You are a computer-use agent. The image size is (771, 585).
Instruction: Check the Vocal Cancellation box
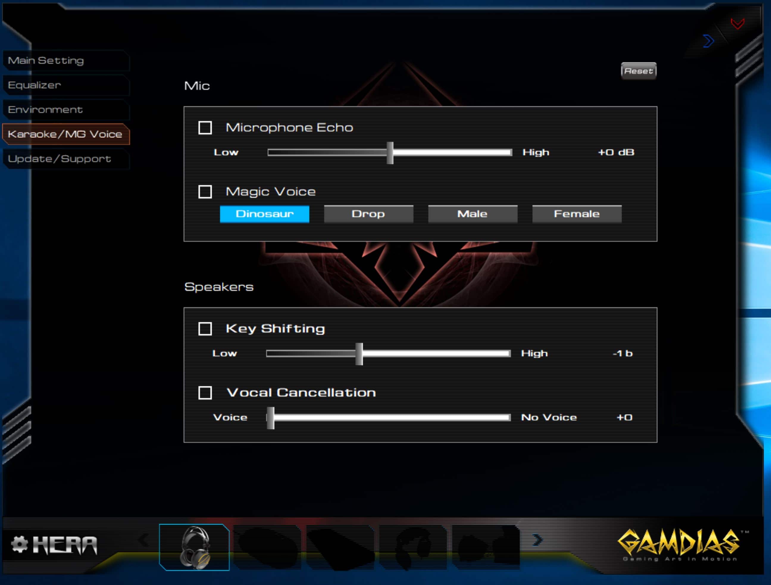(x=205, y=393)
